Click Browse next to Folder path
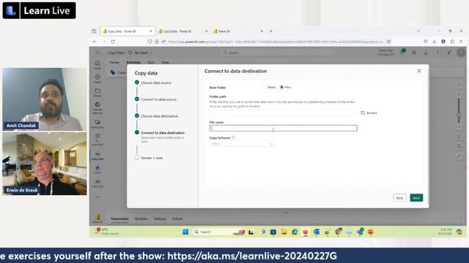 click(369, 113)
